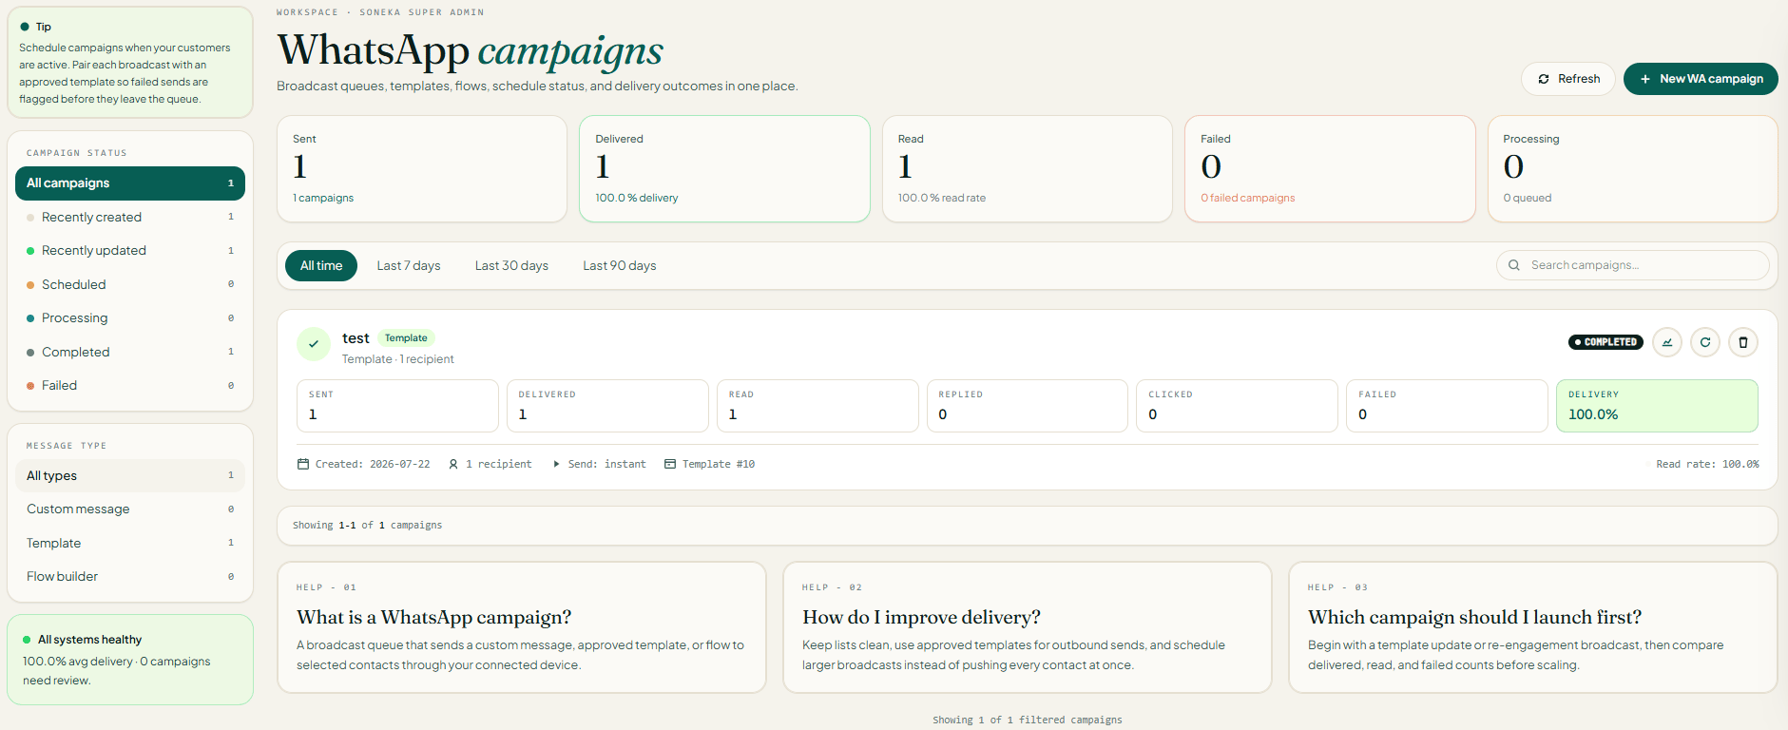Filter by Flow builder type
The height and width of the screenshot is (730, 1788).
coord(130,577)
